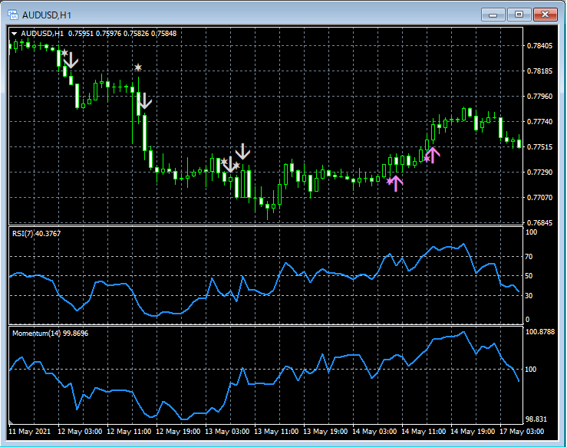Click the 0.77070 price scale label

coord(539,197)
